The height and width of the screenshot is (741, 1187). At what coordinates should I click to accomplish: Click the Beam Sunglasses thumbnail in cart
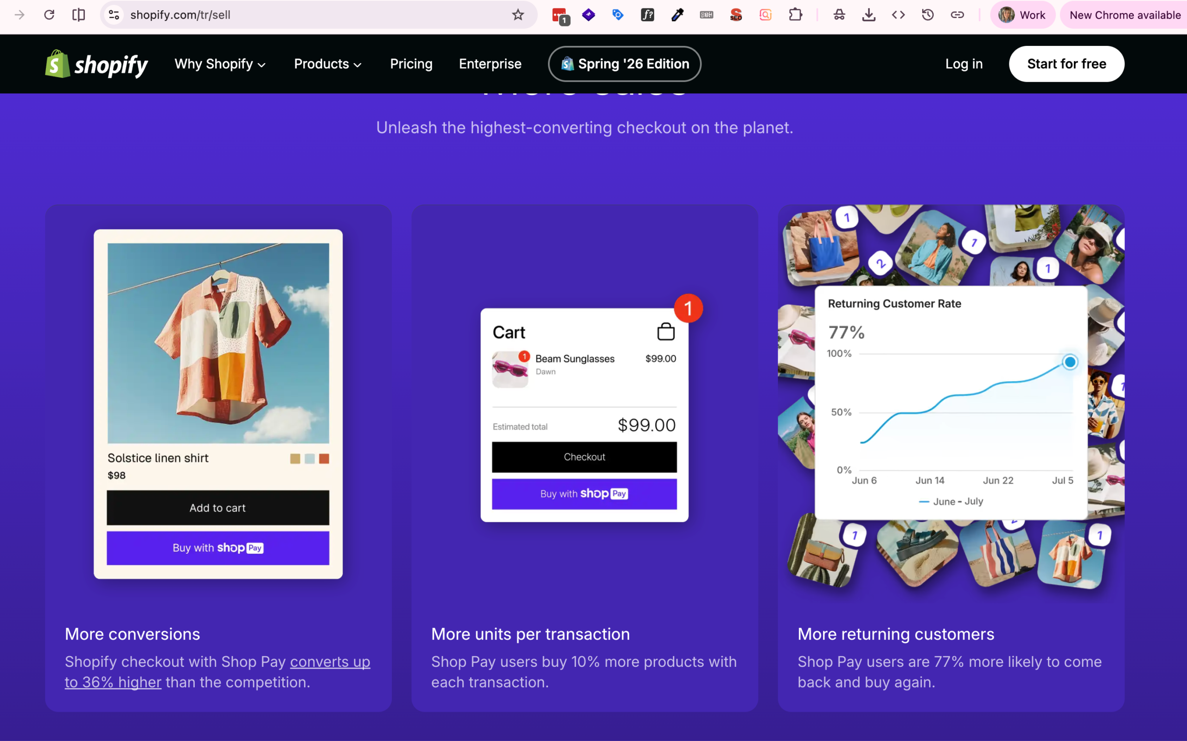coord(510,370)
